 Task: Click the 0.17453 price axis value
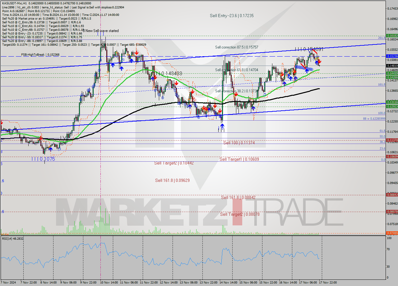click(392, 8)
